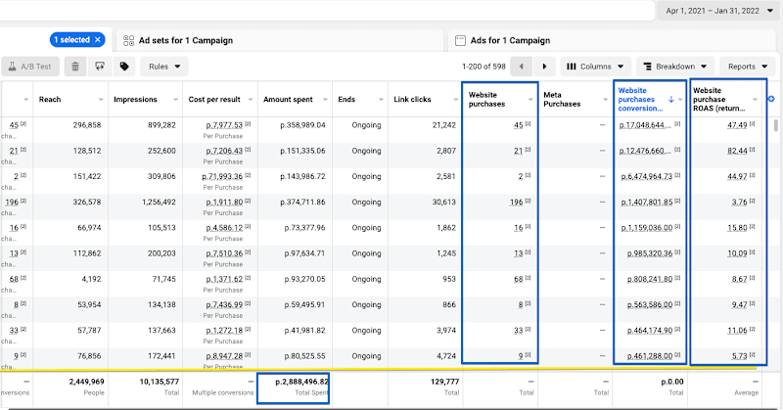Click footnote icon beside ROAS 47.49
The height and width of the screenshot is (410, 783).
752,124
